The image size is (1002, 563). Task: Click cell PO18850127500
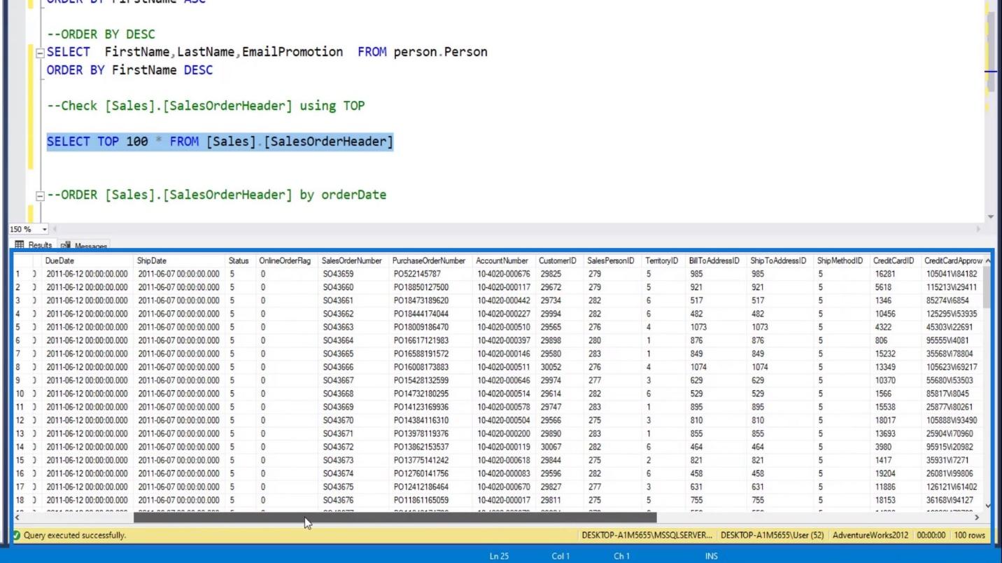pos(431,287)
